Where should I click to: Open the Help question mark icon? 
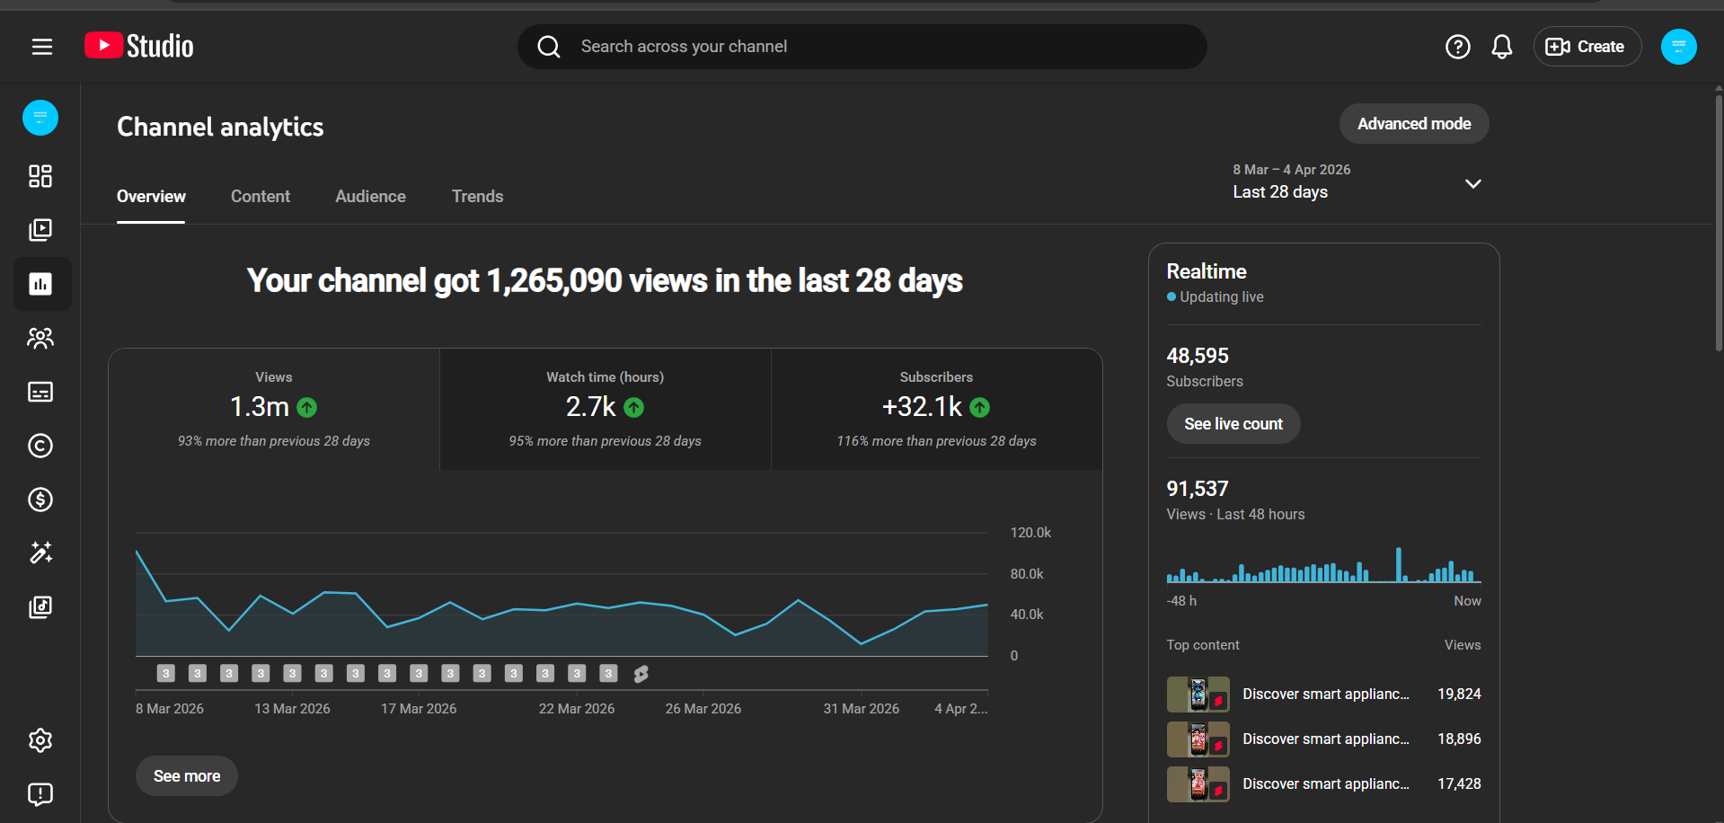1457,47
